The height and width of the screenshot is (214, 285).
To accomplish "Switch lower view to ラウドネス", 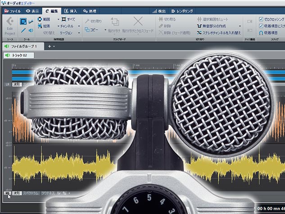I will pos(48,193).
